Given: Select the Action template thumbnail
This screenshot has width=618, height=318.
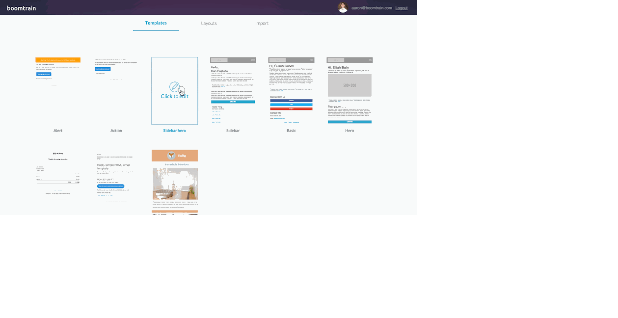Looking at the screenshot, I should 116,91.
